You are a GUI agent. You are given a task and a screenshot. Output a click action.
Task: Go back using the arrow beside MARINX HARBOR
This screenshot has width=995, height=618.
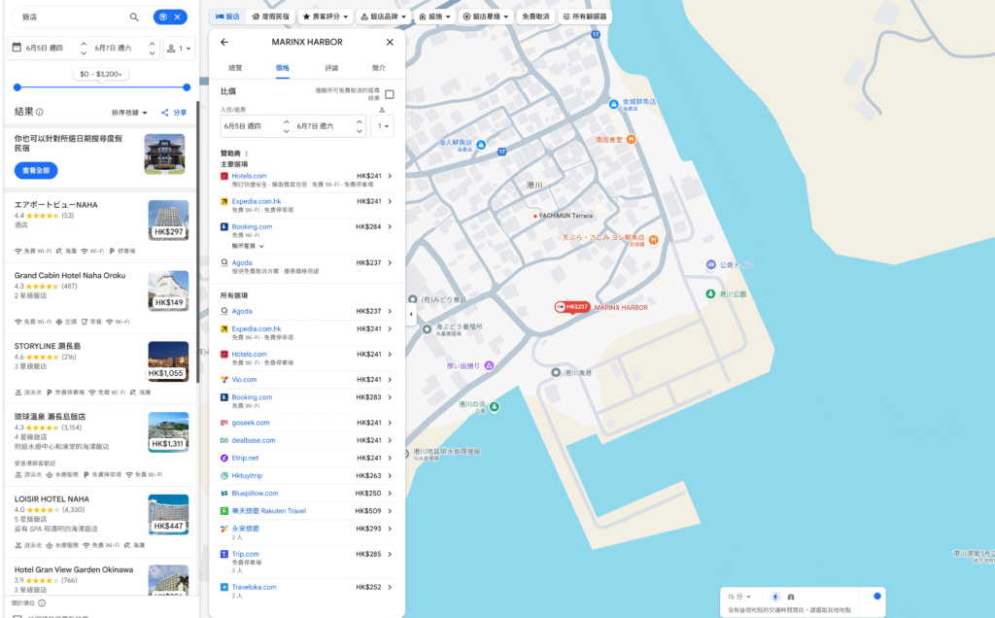pyautogui.click(x=224, y=42)
